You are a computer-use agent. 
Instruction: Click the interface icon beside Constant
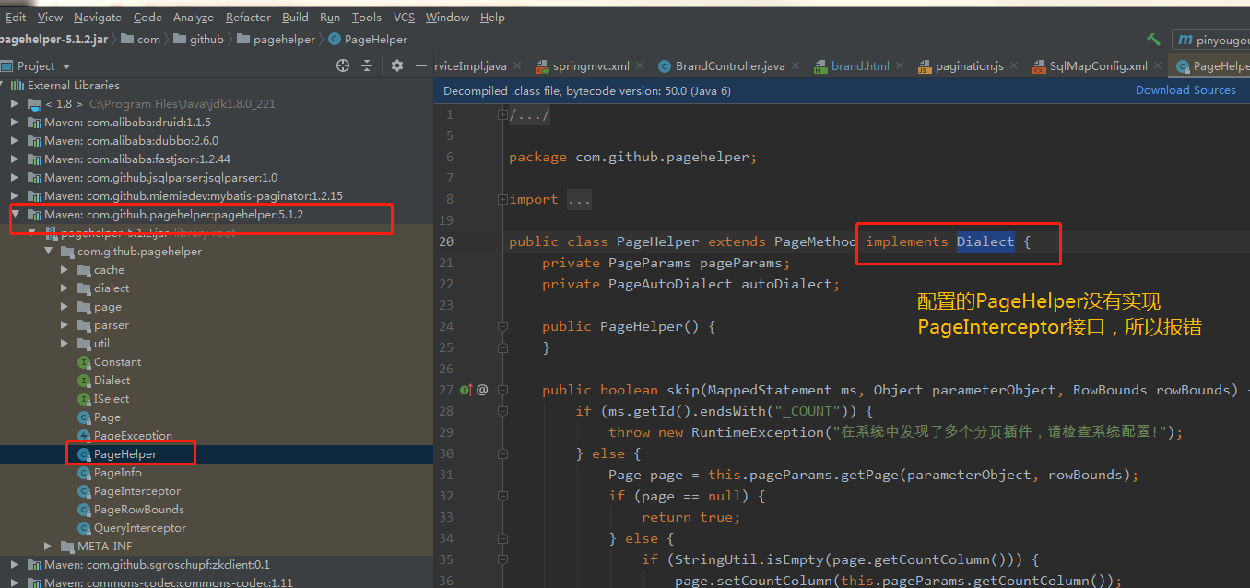coord(85,362)
